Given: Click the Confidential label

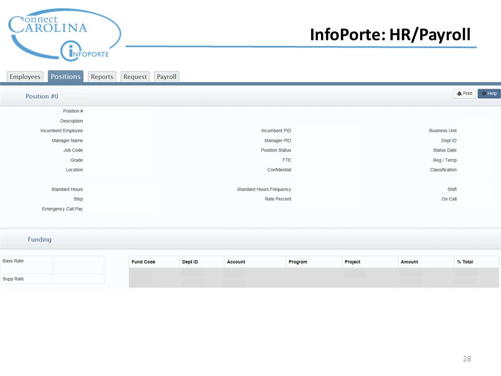Looking at the screenshot, I should point(279,170).
